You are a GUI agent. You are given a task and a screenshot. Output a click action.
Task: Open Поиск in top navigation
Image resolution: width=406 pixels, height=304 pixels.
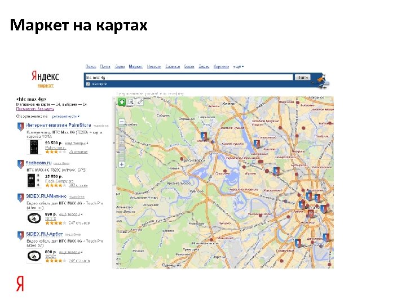tap(91, 66)
